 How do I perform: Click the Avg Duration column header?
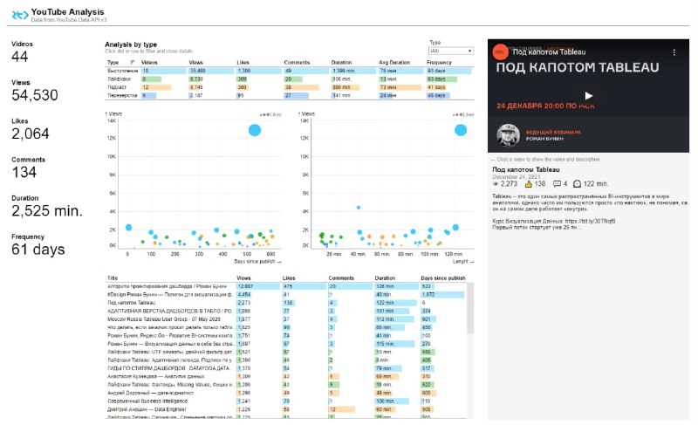(394, 62)
